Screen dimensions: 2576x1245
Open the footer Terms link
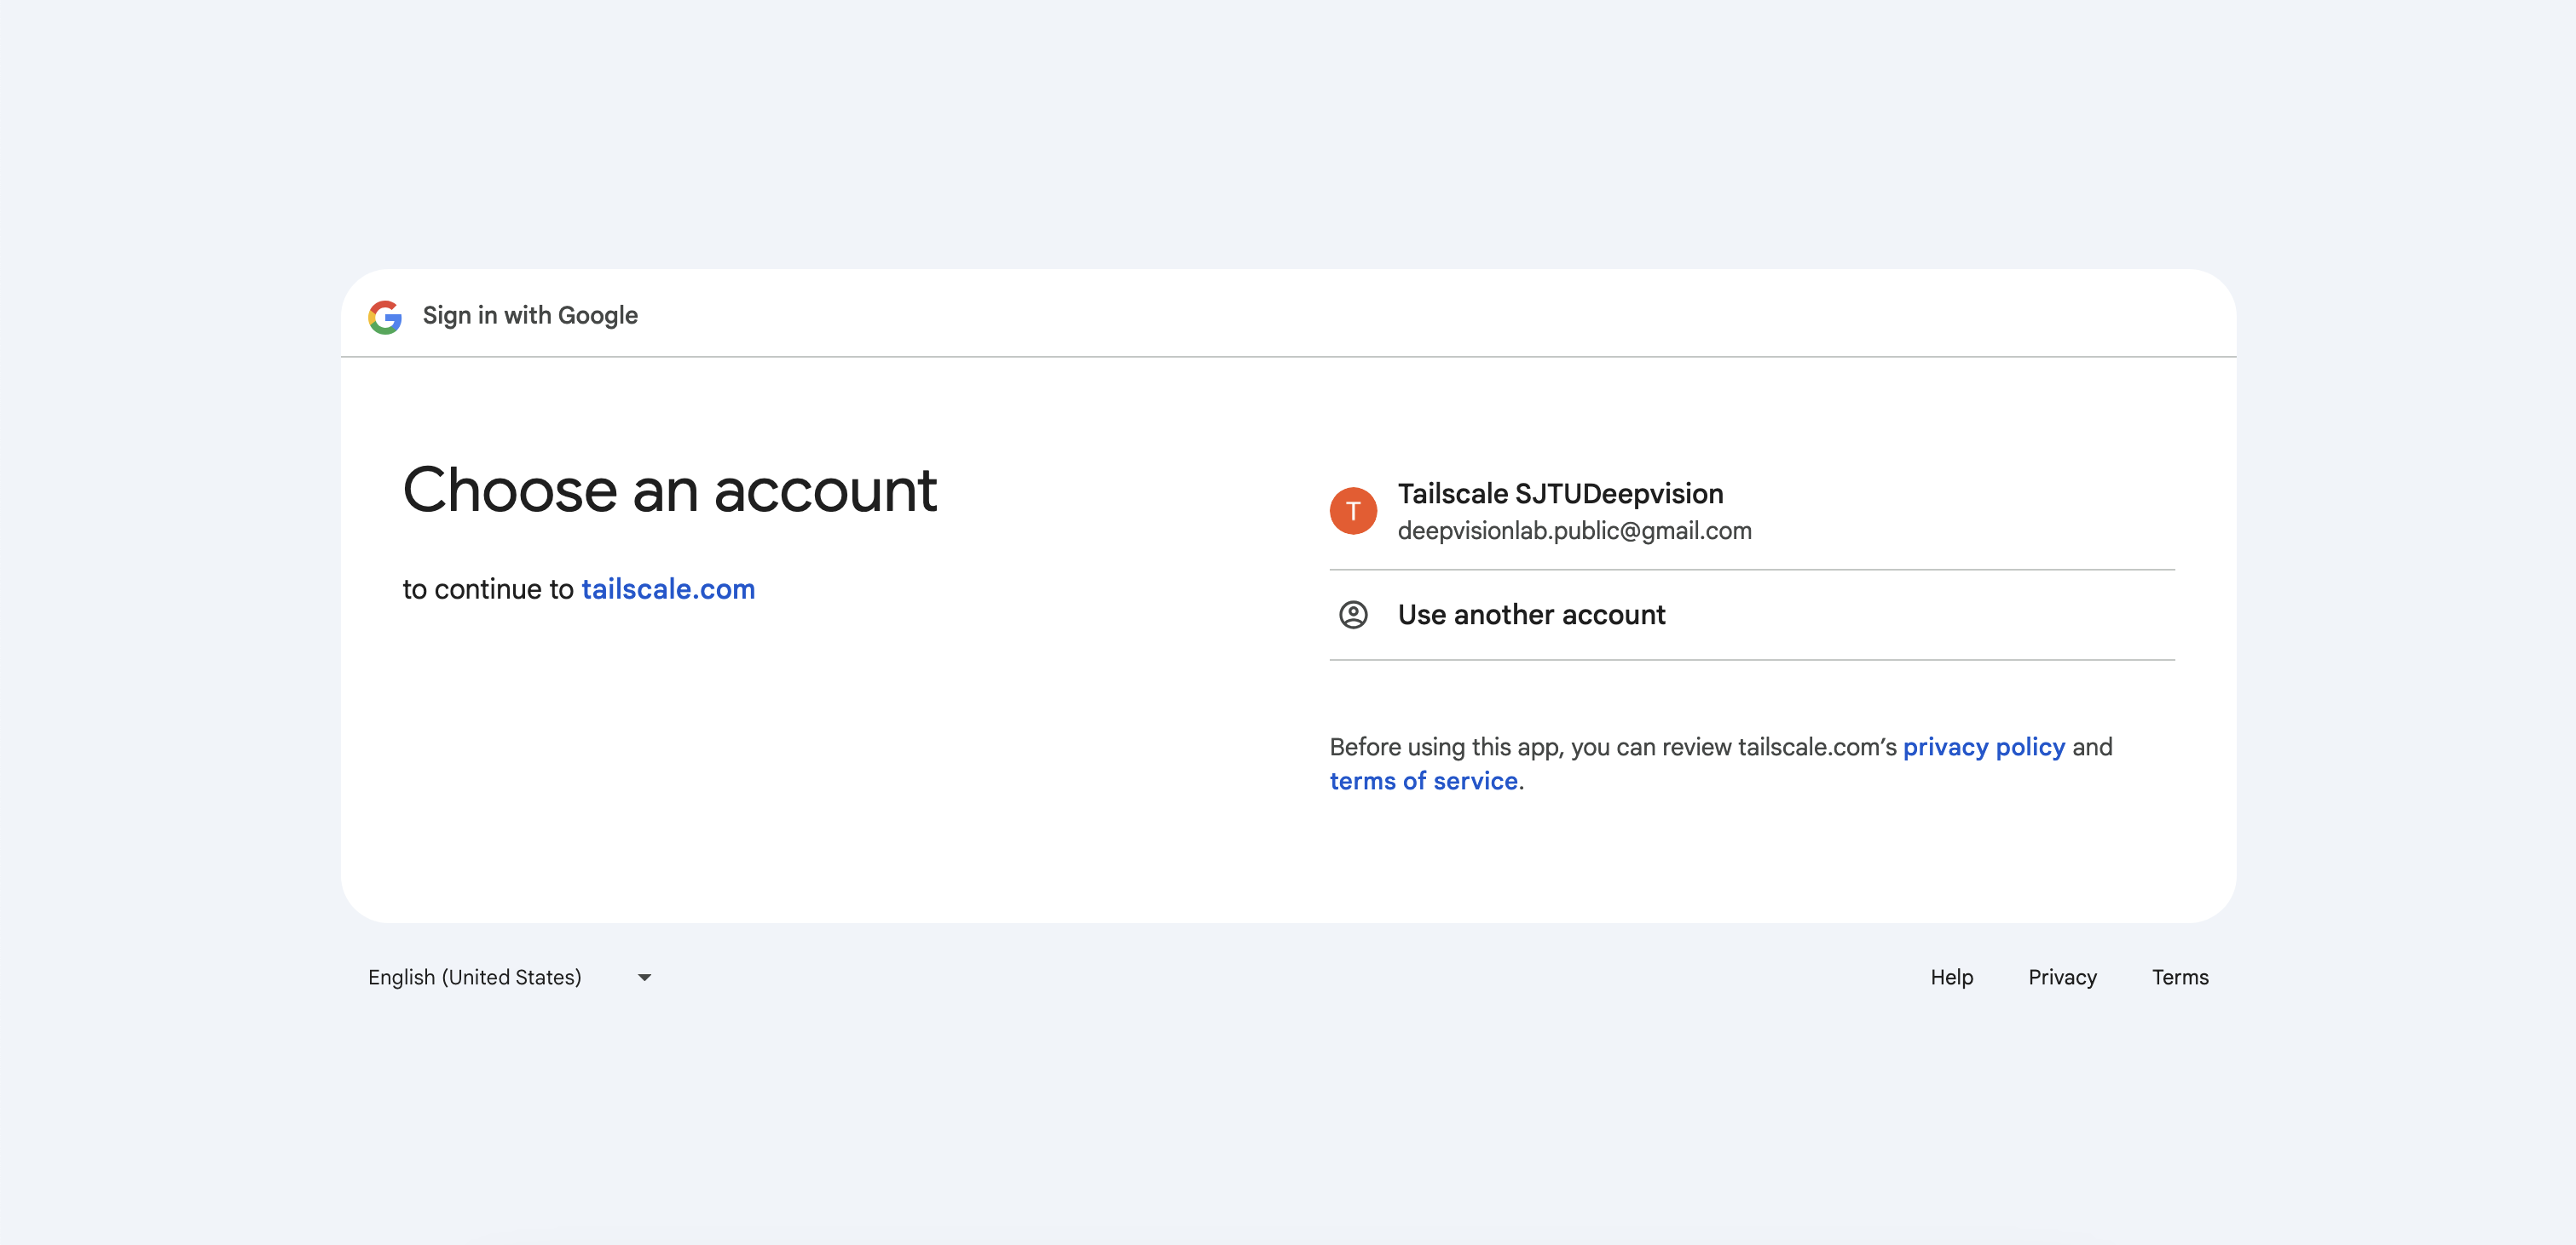(x=2180, y=978)
